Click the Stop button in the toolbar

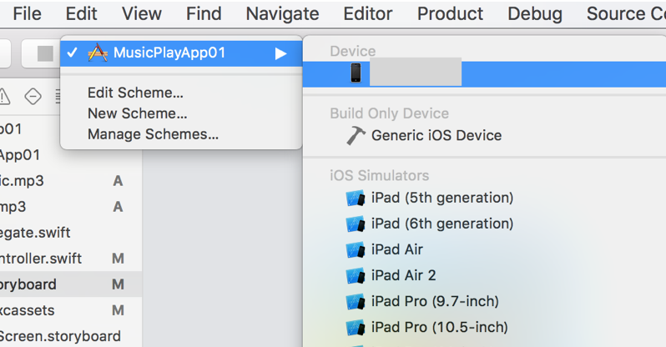[45, 54]
